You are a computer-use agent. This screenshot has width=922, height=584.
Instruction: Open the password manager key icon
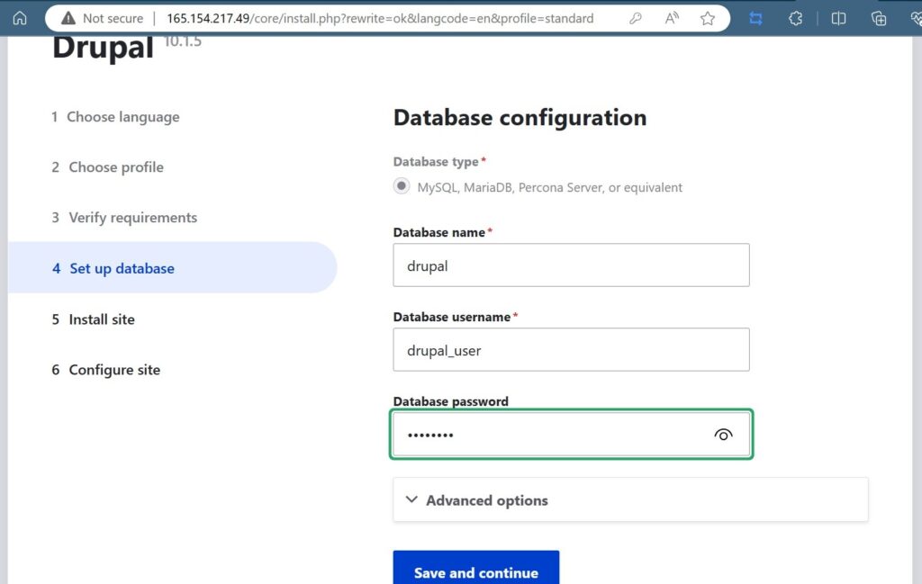[x=637, y=17]
